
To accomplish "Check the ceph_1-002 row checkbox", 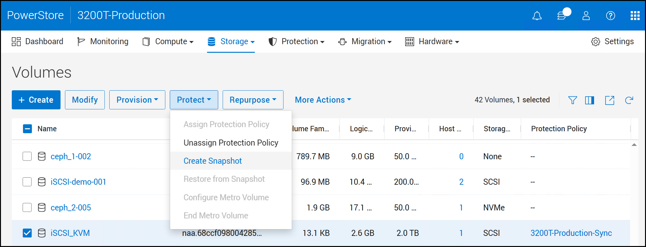I will pos(27,156).
